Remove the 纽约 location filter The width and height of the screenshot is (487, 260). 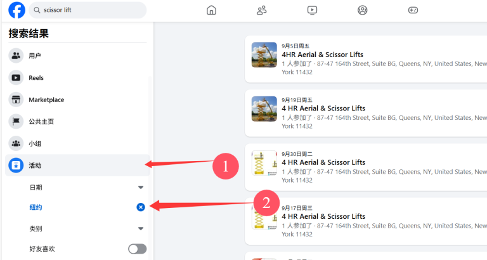click(x=141, y=207)
